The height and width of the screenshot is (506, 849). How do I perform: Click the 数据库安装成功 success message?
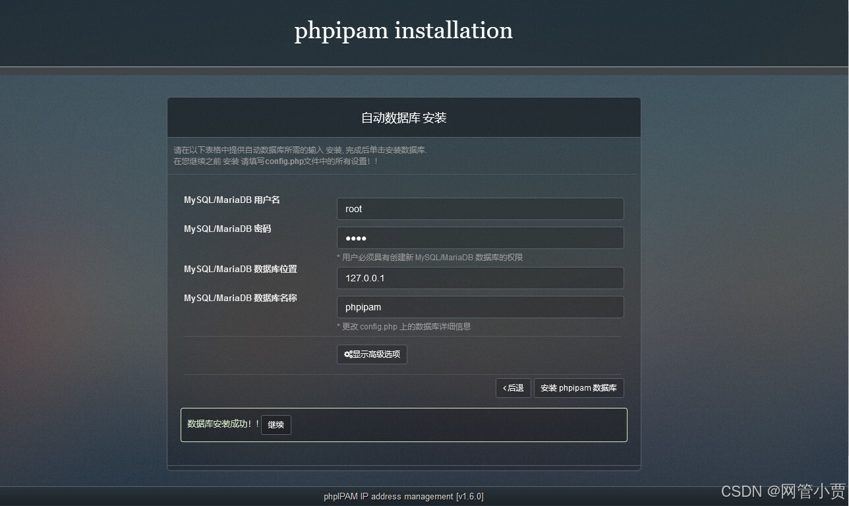tap(223, 424)
